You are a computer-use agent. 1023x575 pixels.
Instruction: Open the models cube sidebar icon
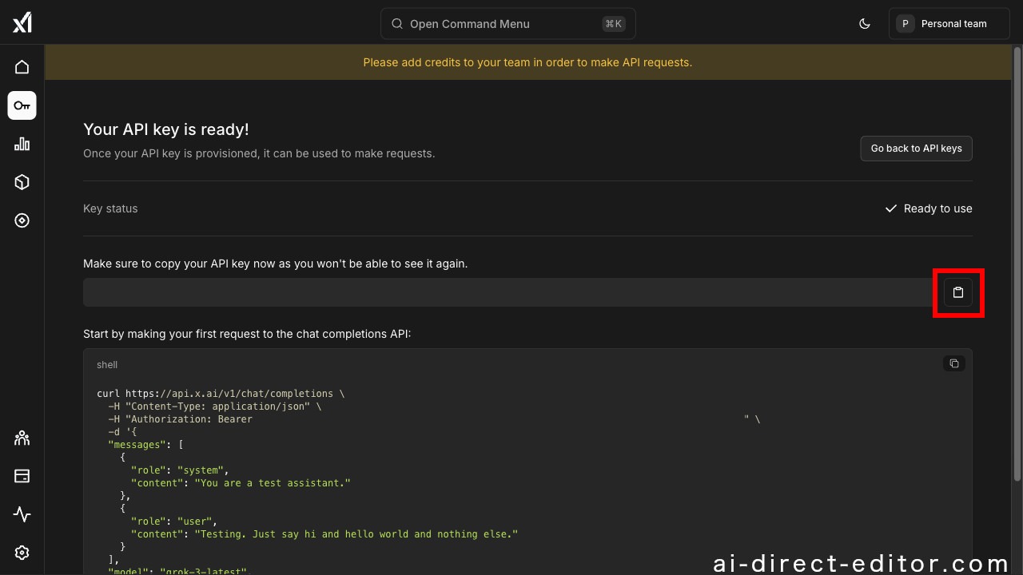point(22,182)
